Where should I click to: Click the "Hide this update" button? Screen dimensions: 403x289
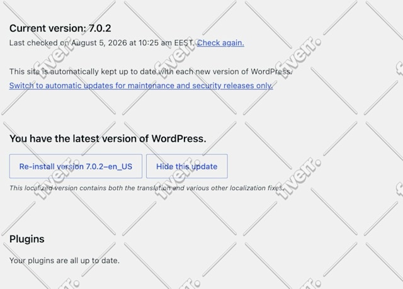pyautogui.click(x=187, y=166)
